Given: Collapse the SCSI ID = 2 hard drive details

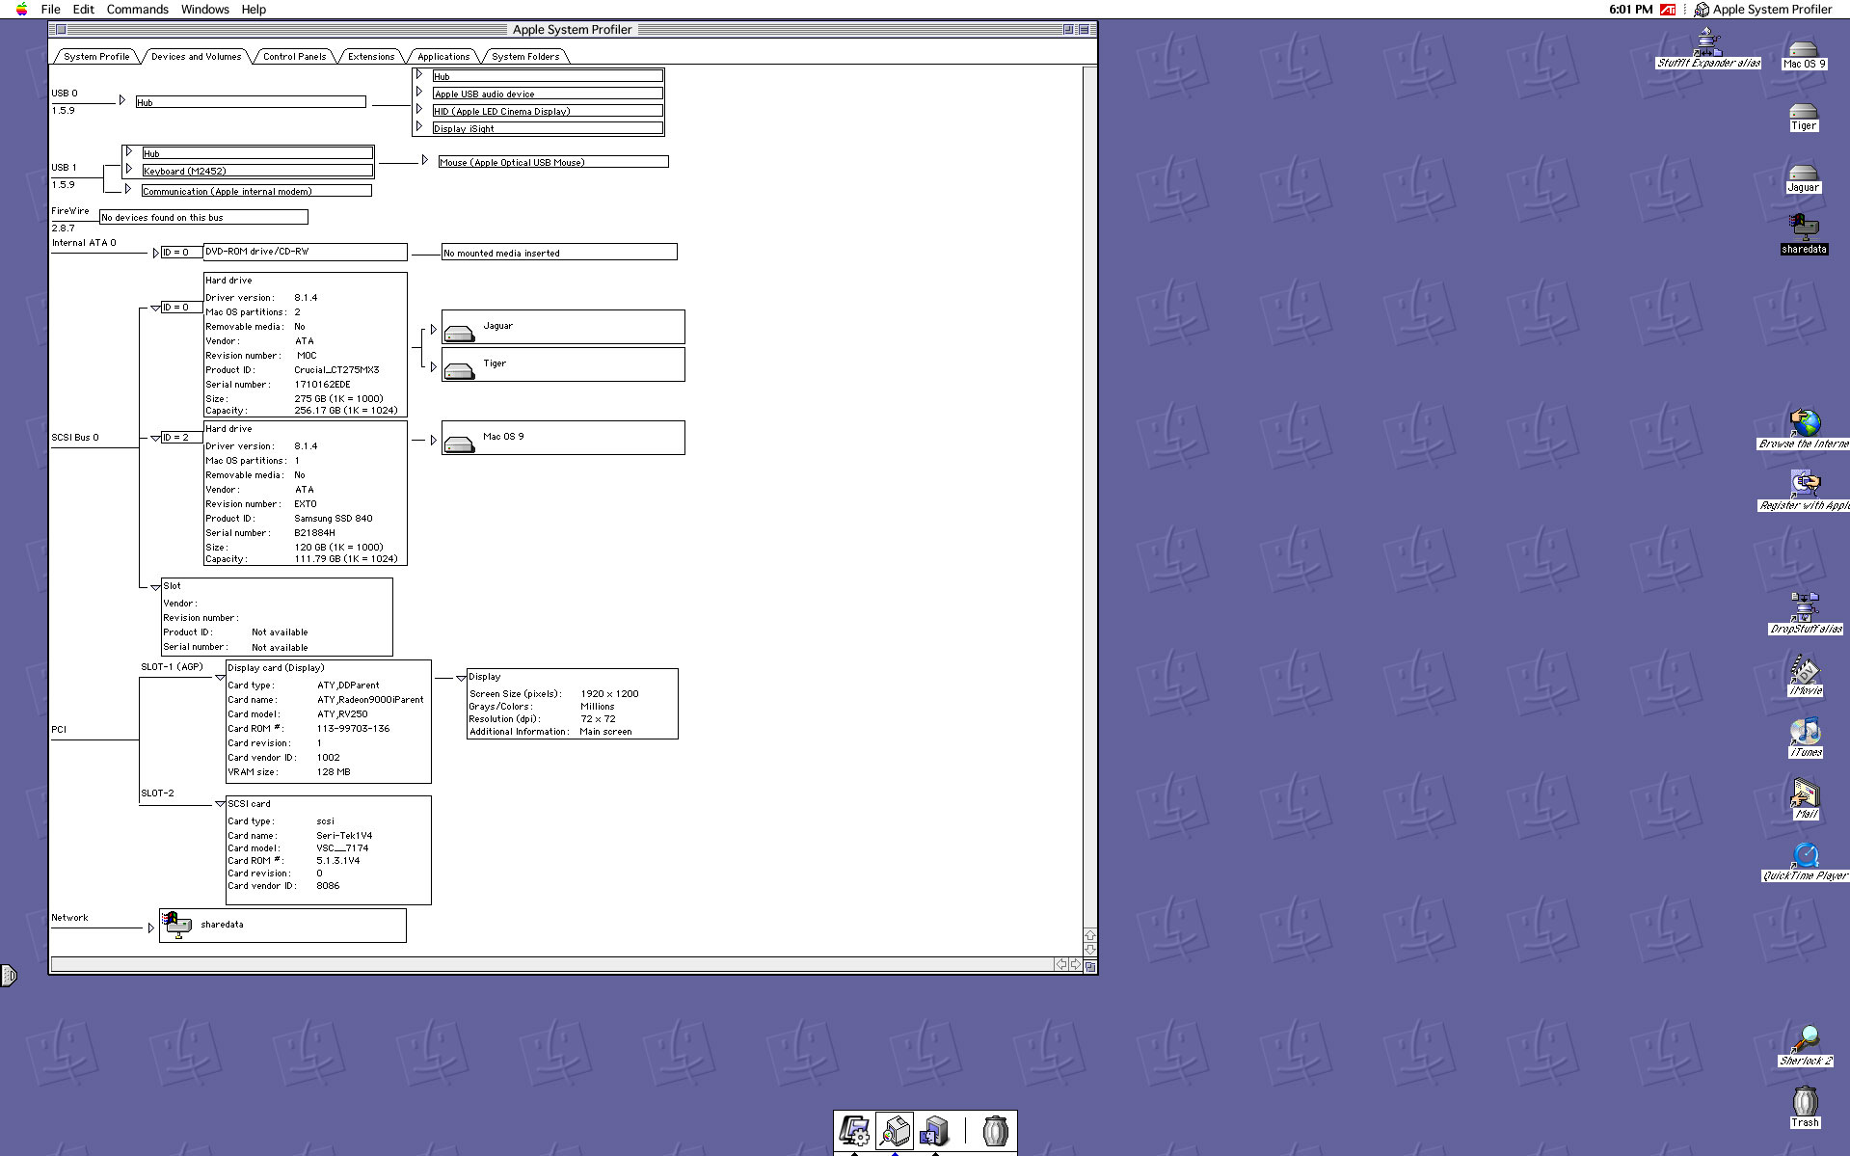Looking at the screenshot, I should (x=156, y=439).
